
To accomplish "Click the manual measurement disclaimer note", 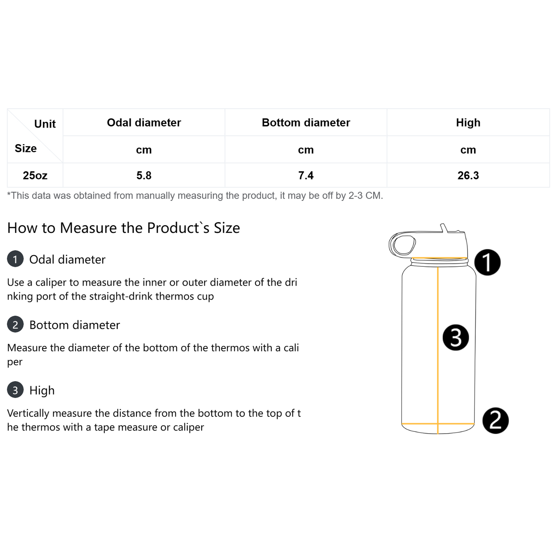I will pos(195,195).
